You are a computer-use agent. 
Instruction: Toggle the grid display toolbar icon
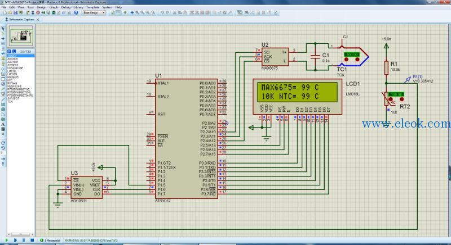[118, 12]
